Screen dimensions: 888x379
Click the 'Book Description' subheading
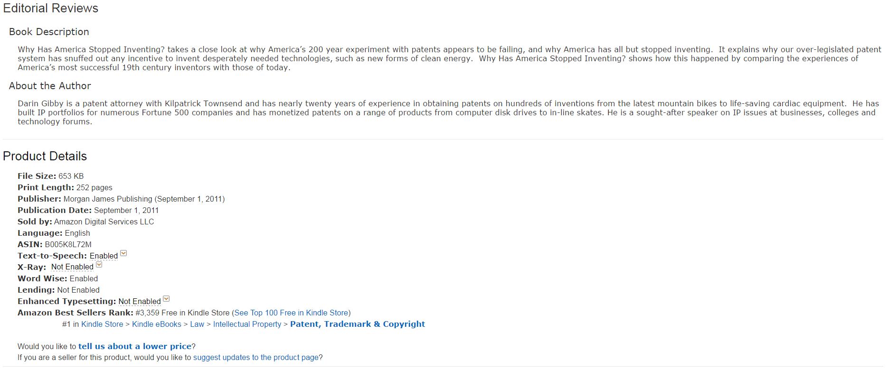click(x=49, y=32)
